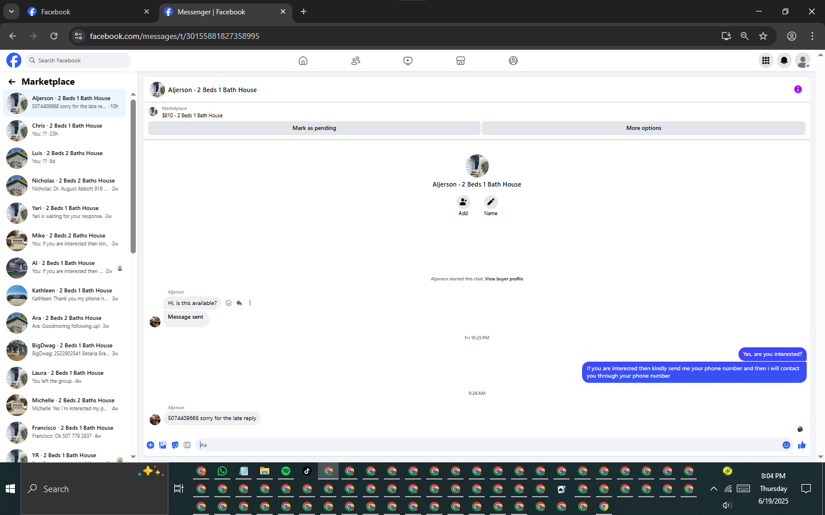825x515 pixels.
Task: Open the Marketplace storefront icon in top navigation
Action: pos(461,61)
